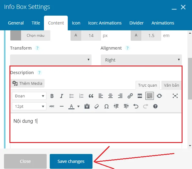
Task: Click the Save changes button
Action: 71,161
